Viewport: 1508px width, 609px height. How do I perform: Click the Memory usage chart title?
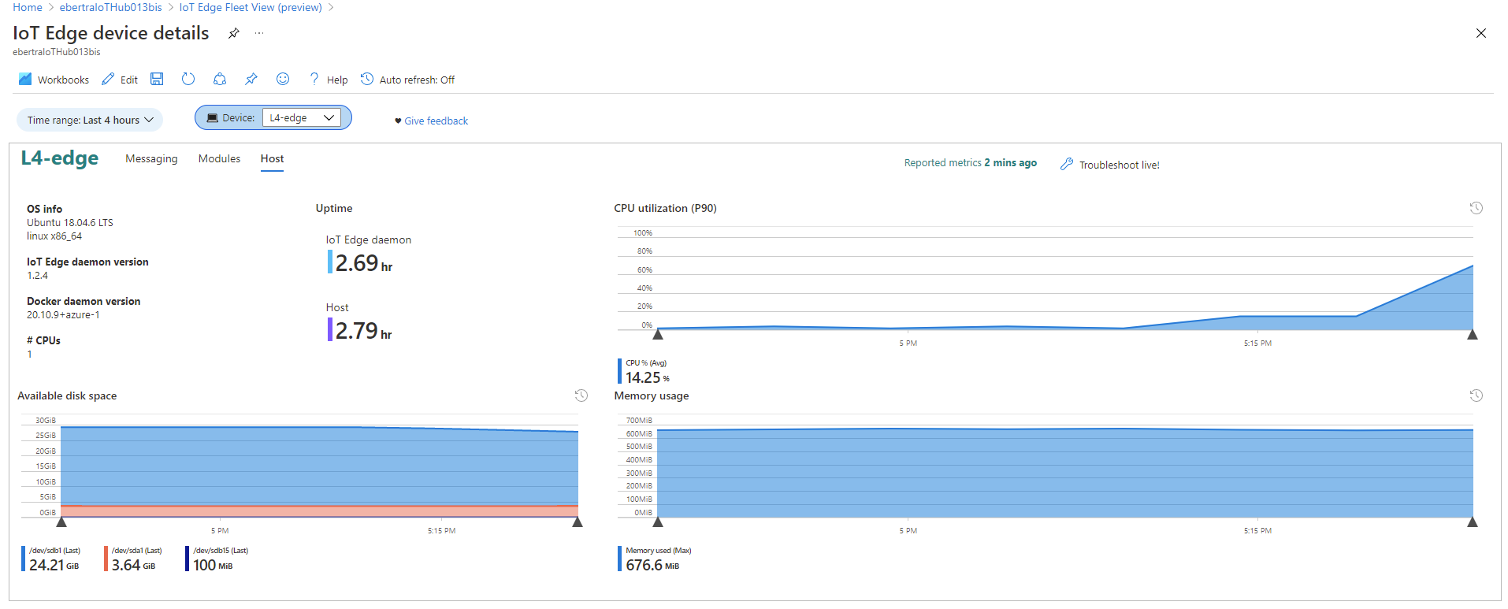[x=652, y=395]
